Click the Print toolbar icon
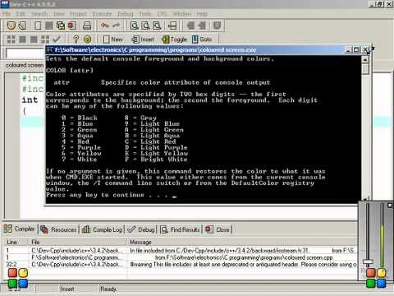 pyautogui.click(x=87, y=25)
